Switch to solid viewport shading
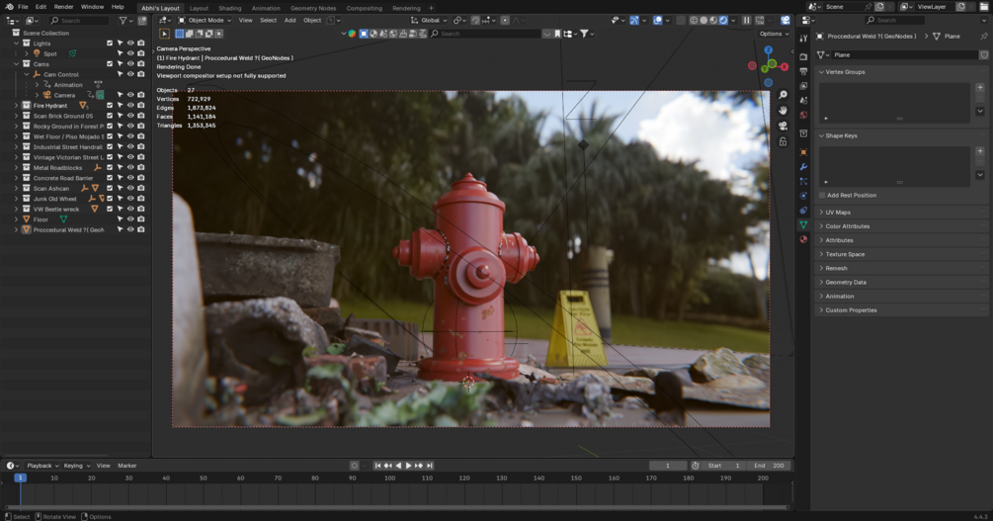Viewport: 993px width, 521px height. 703,21
